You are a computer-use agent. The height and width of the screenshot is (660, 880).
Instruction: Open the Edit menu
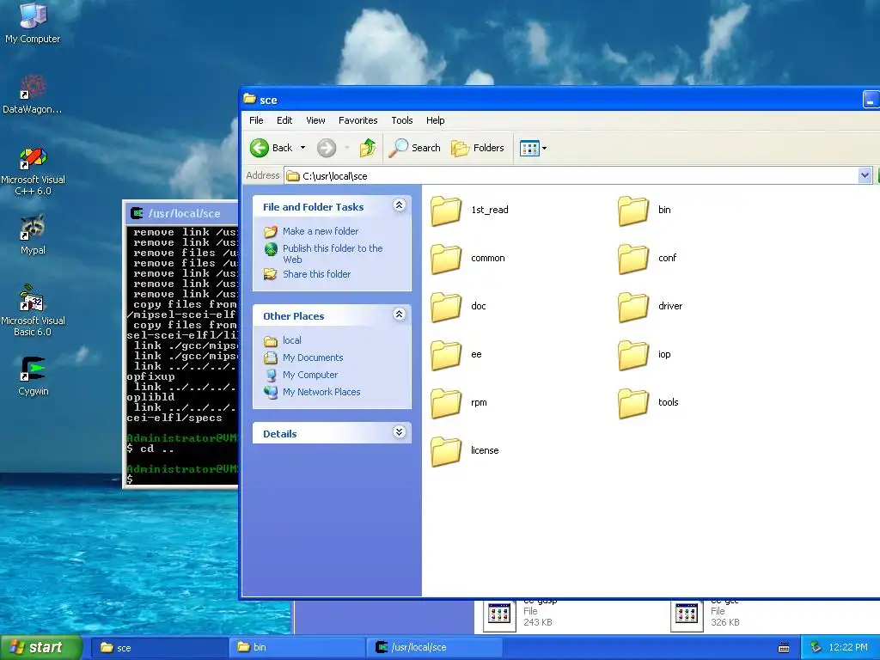[284, 120]
